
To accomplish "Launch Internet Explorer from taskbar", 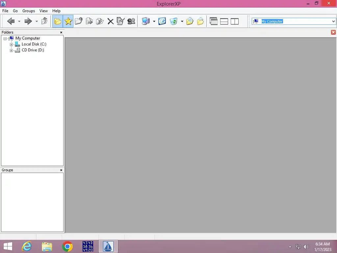I will coord(27,246).
